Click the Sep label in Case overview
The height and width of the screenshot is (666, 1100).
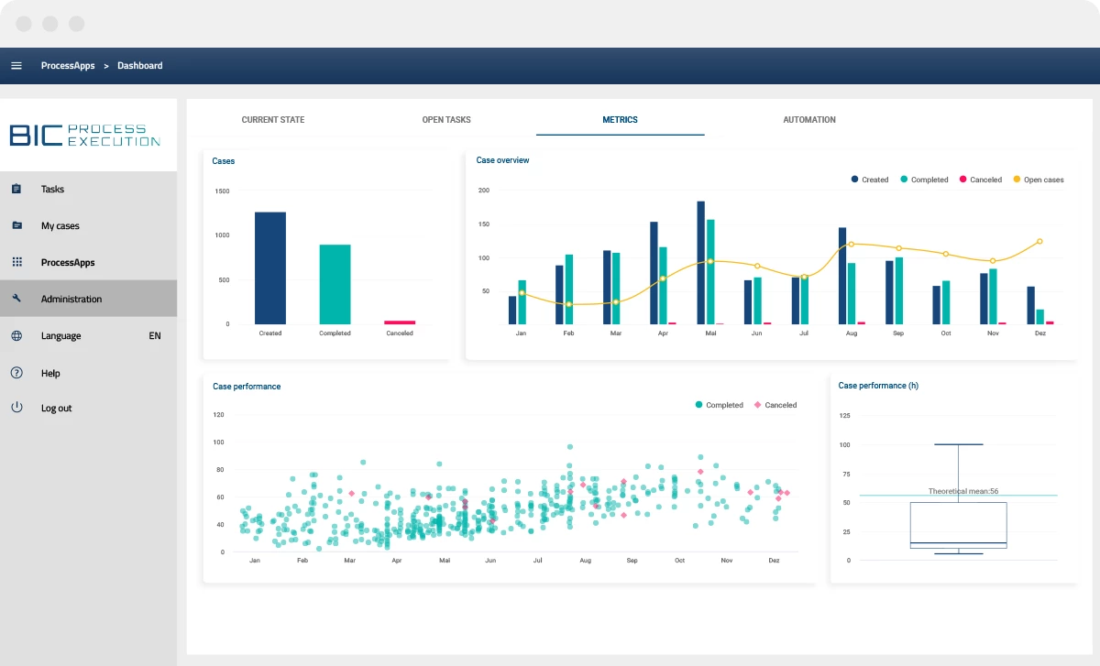(x=898, y=333)
